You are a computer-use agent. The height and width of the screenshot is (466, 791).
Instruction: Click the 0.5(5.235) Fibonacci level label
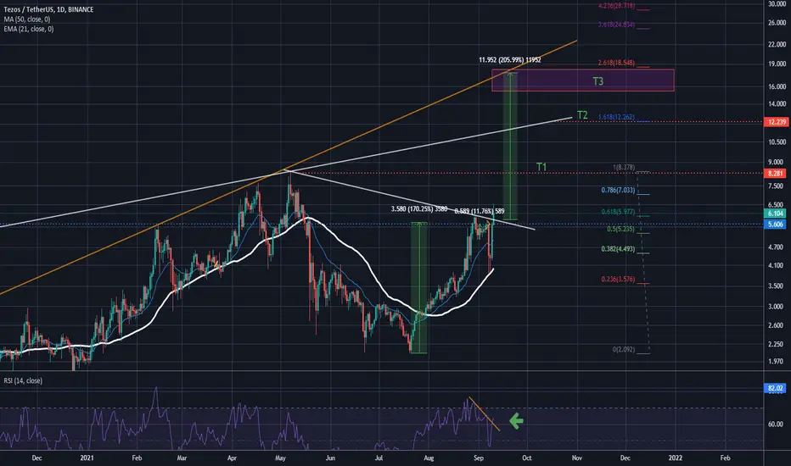[620, 229]
